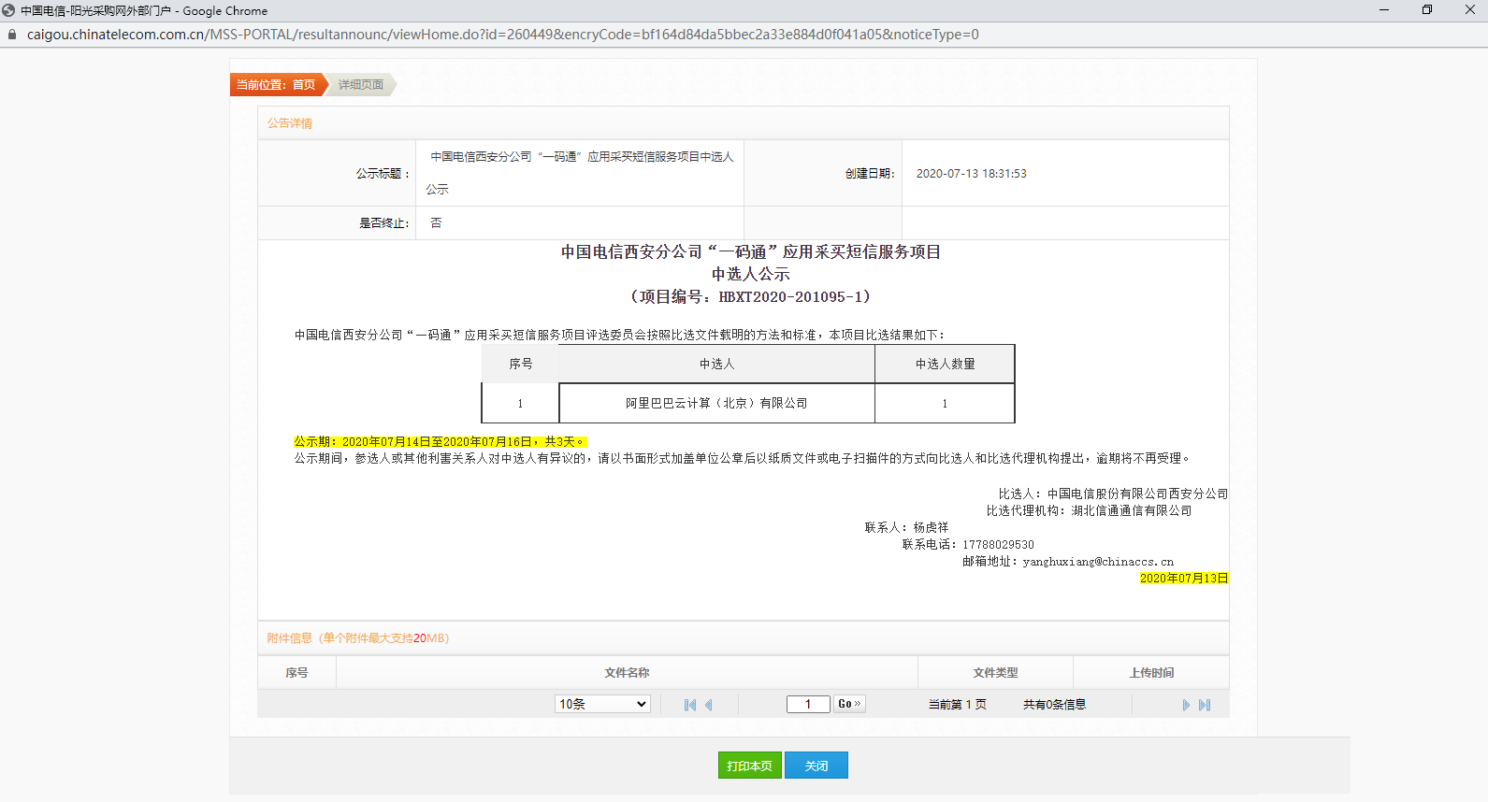View site security padlock info
The image size is (1488, 802).
coord(12,35)
